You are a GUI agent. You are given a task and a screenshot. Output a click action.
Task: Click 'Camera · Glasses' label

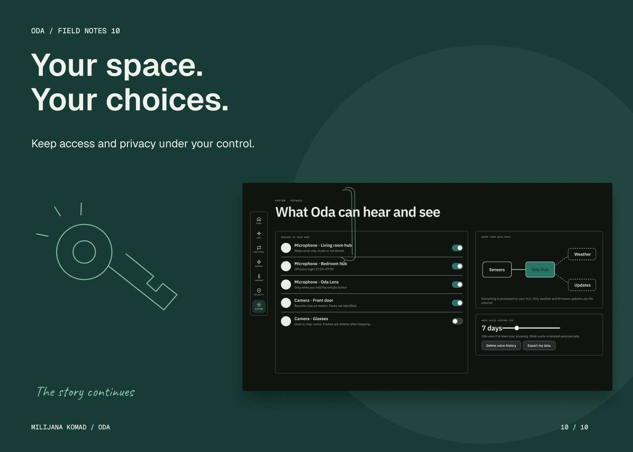311,319
